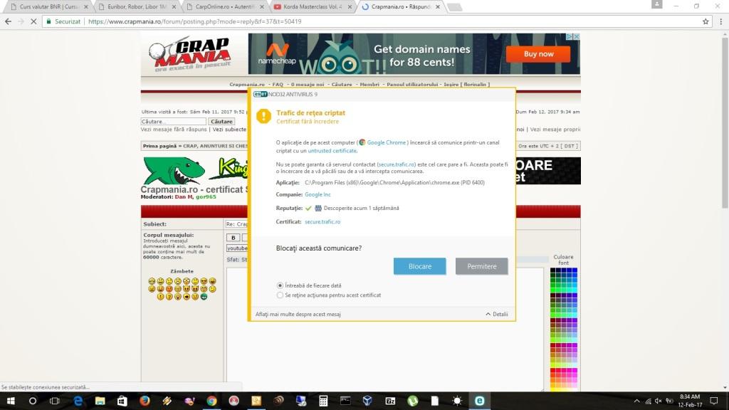The width and height of the screenshot is (729, 410).
Task: Show hidden system tray icons
Action: [x=636, y=401]
